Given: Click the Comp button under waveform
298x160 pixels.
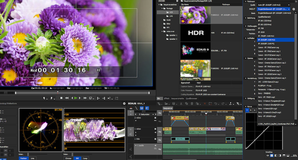Looking at the screenshot, I should [x=85, y=158].
